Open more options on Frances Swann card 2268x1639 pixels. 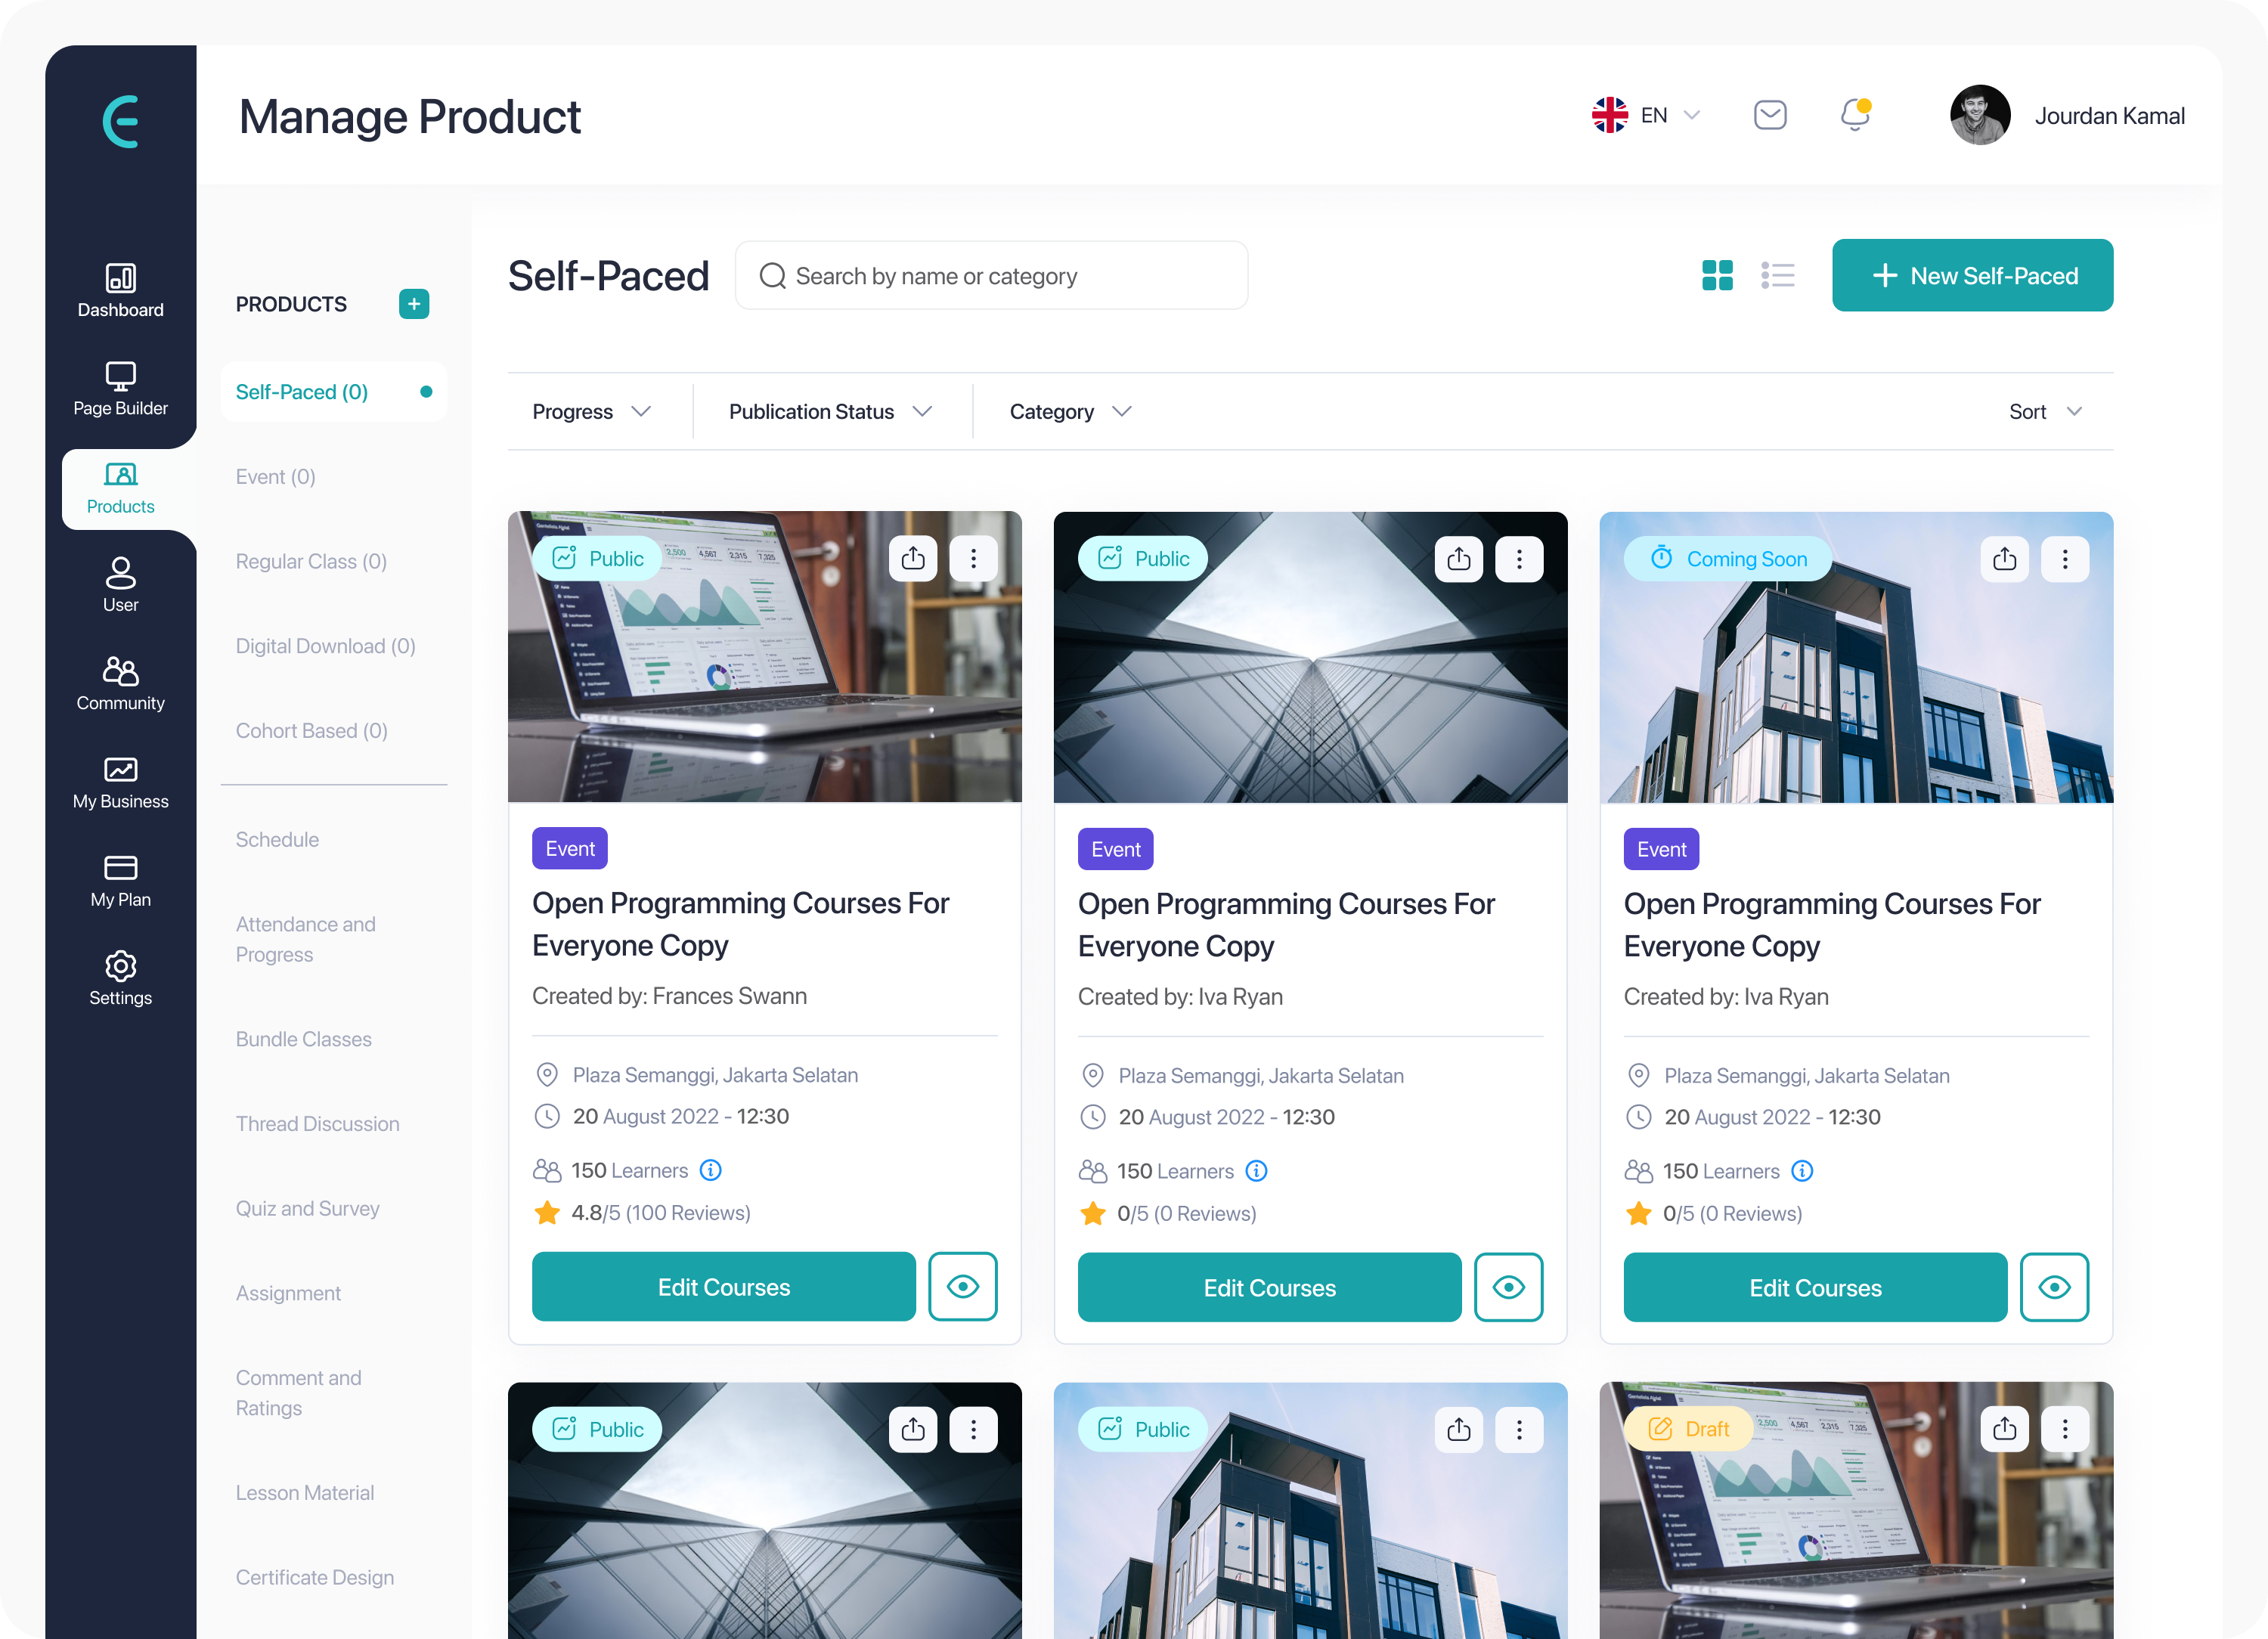(973, 558)
